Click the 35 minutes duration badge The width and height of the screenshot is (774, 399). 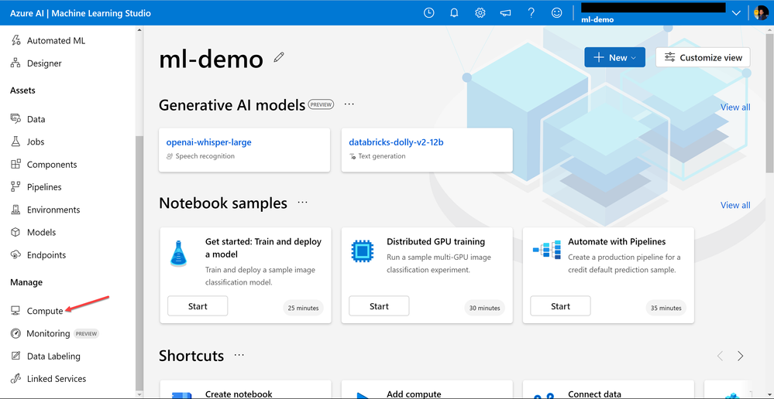click(666, 308)
